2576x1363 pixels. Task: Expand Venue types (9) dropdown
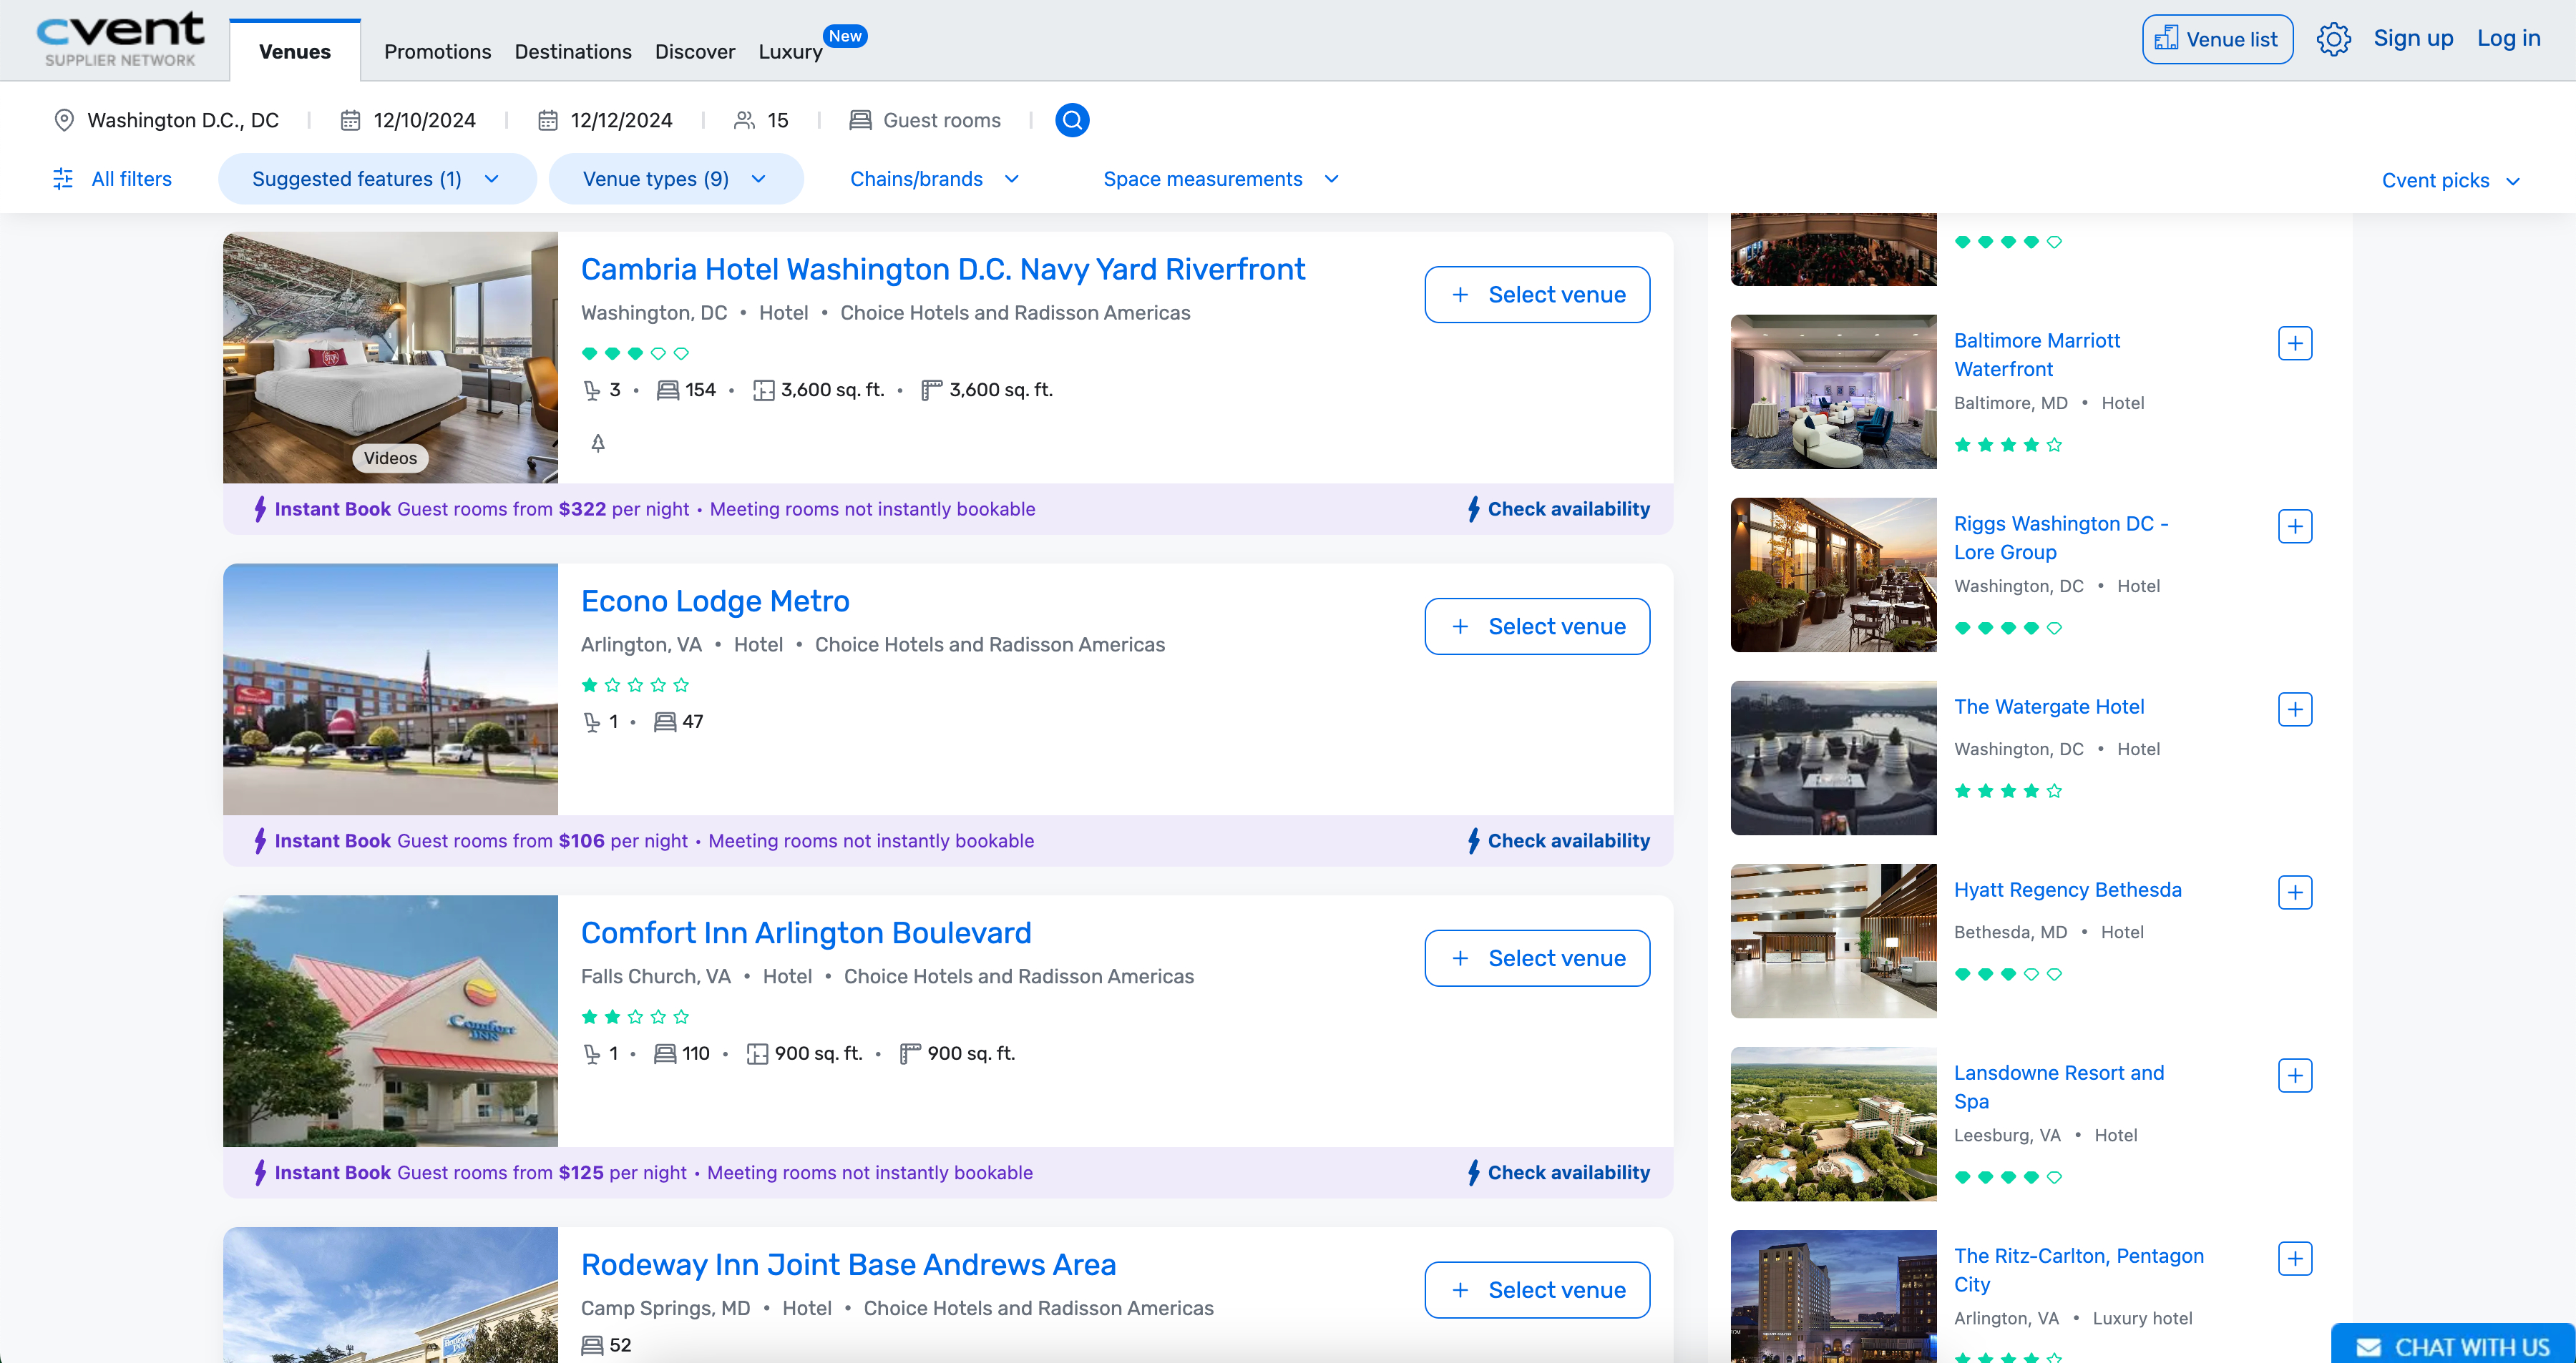point(676,179)
